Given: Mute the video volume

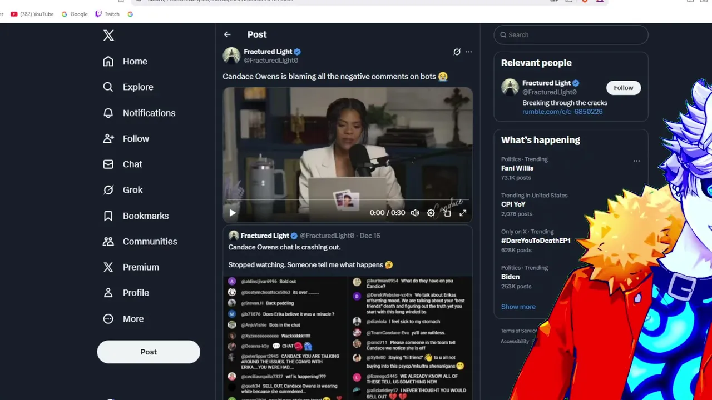Looking at the screenshot, I should click(x=415, y=213).
